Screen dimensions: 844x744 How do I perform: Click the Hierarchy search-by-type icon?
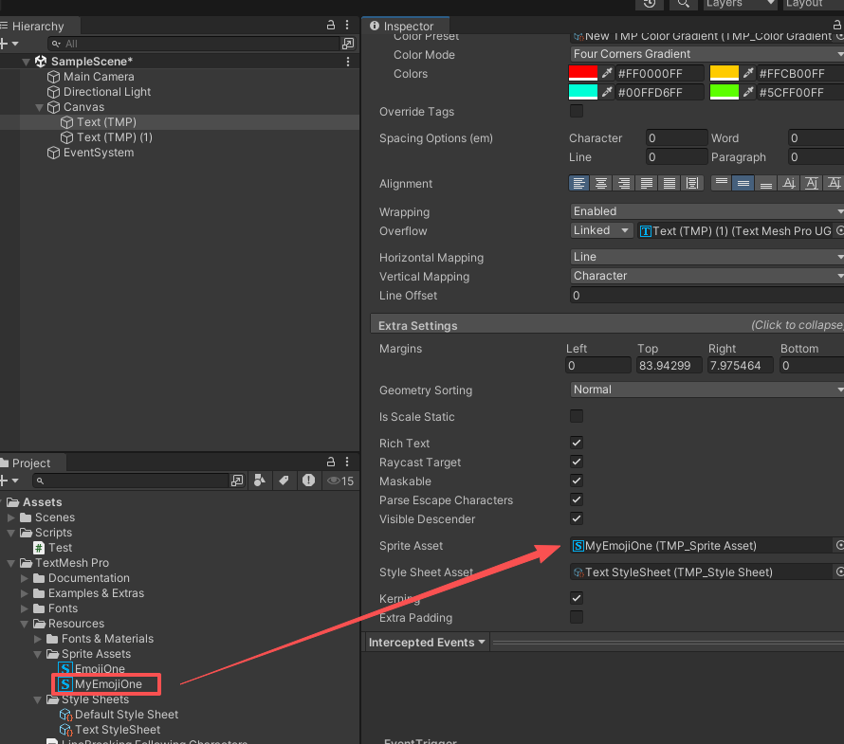click(x=348, y=44)
